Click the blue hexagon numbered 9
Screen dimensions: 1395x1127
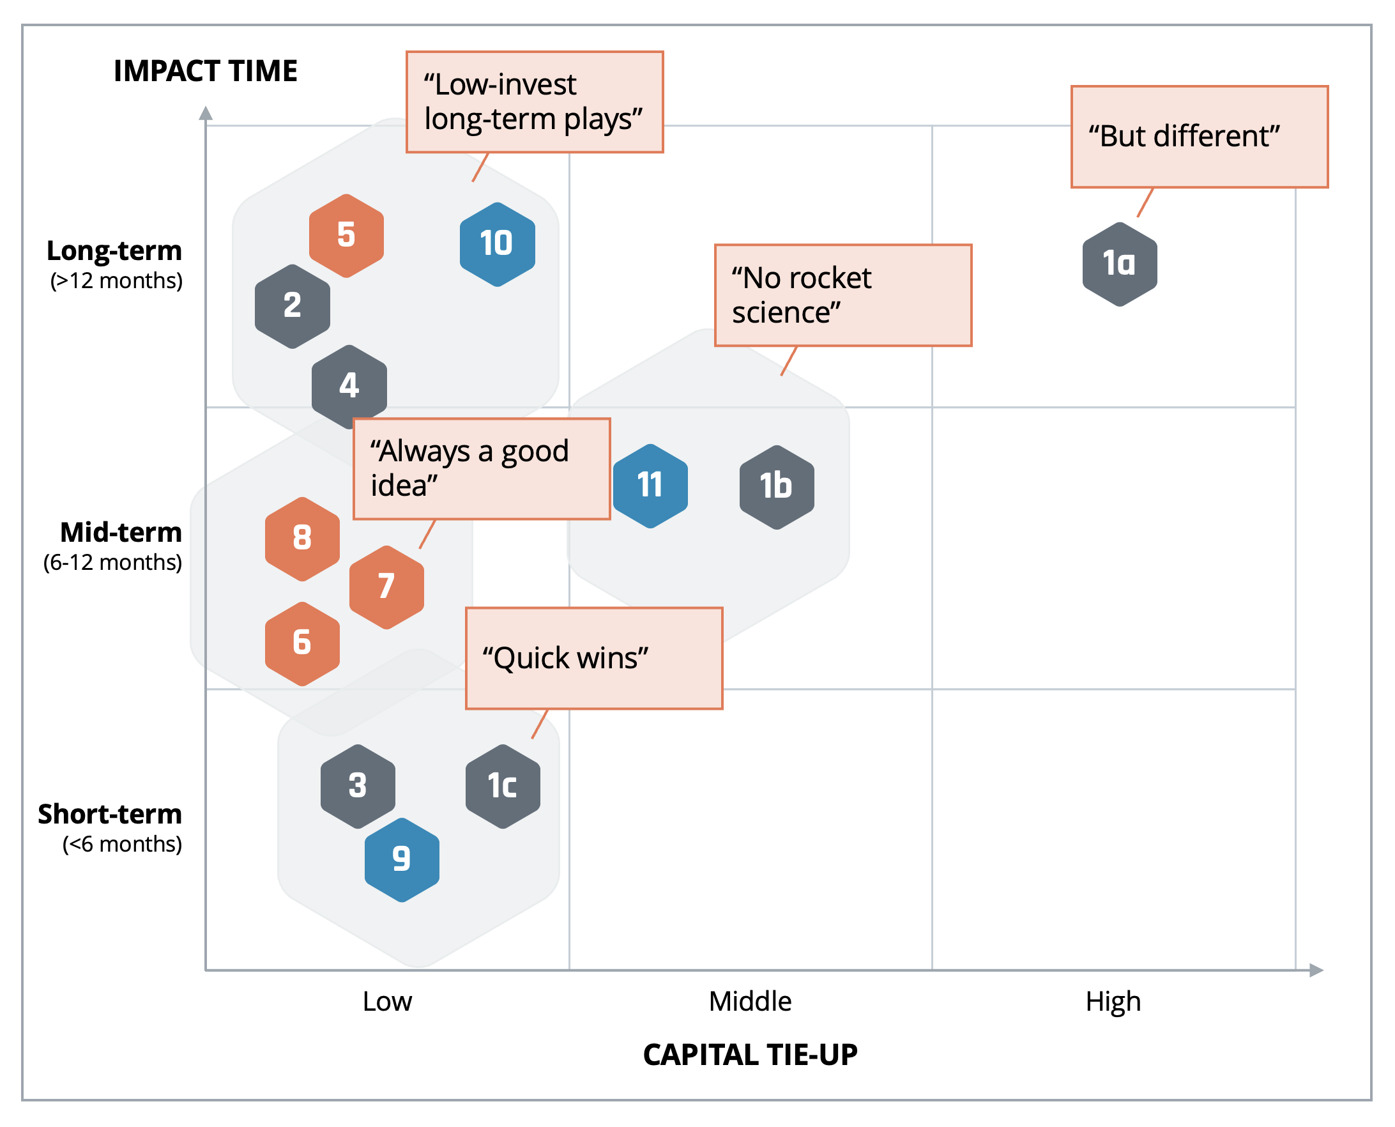click(x=402, y=860)
